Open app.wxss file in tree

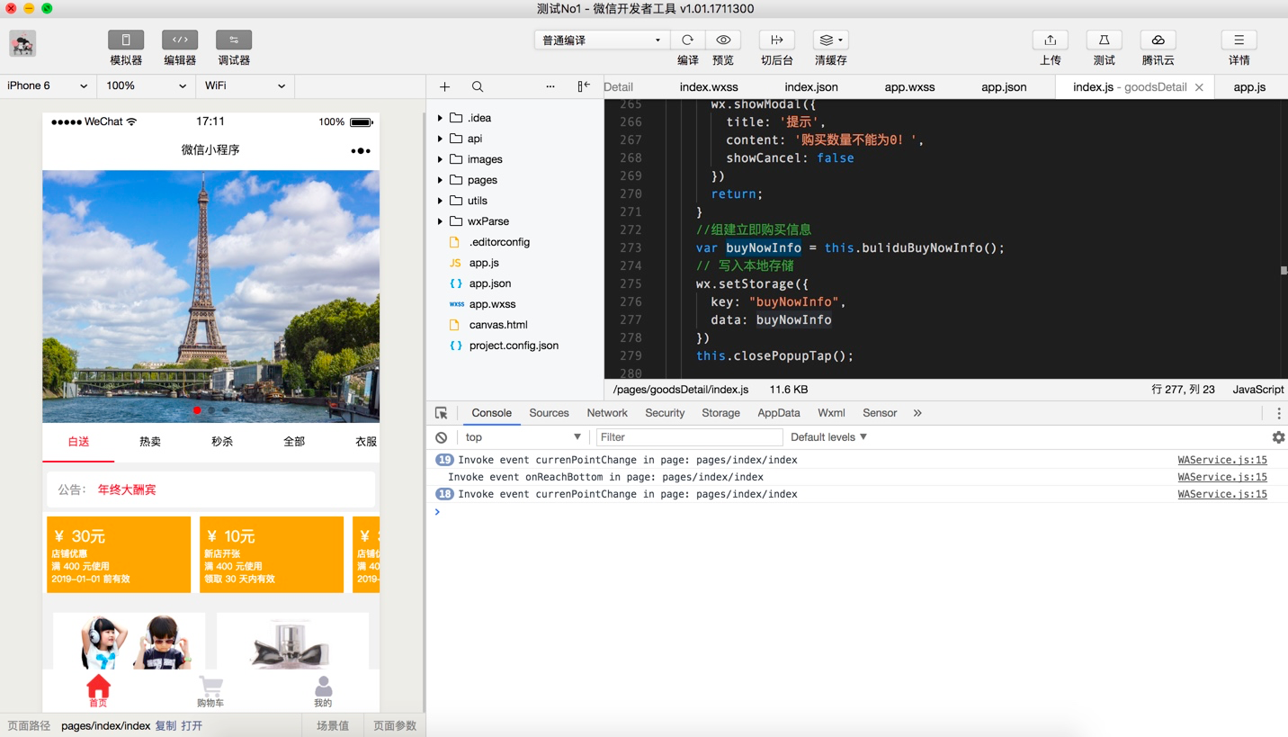(x=492, y=304)
